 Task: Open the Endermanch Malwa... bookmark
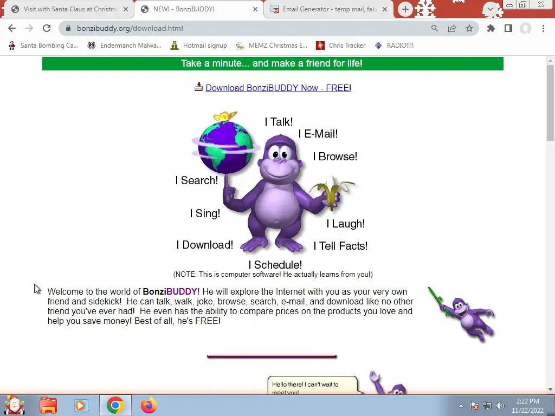(124, 45)
